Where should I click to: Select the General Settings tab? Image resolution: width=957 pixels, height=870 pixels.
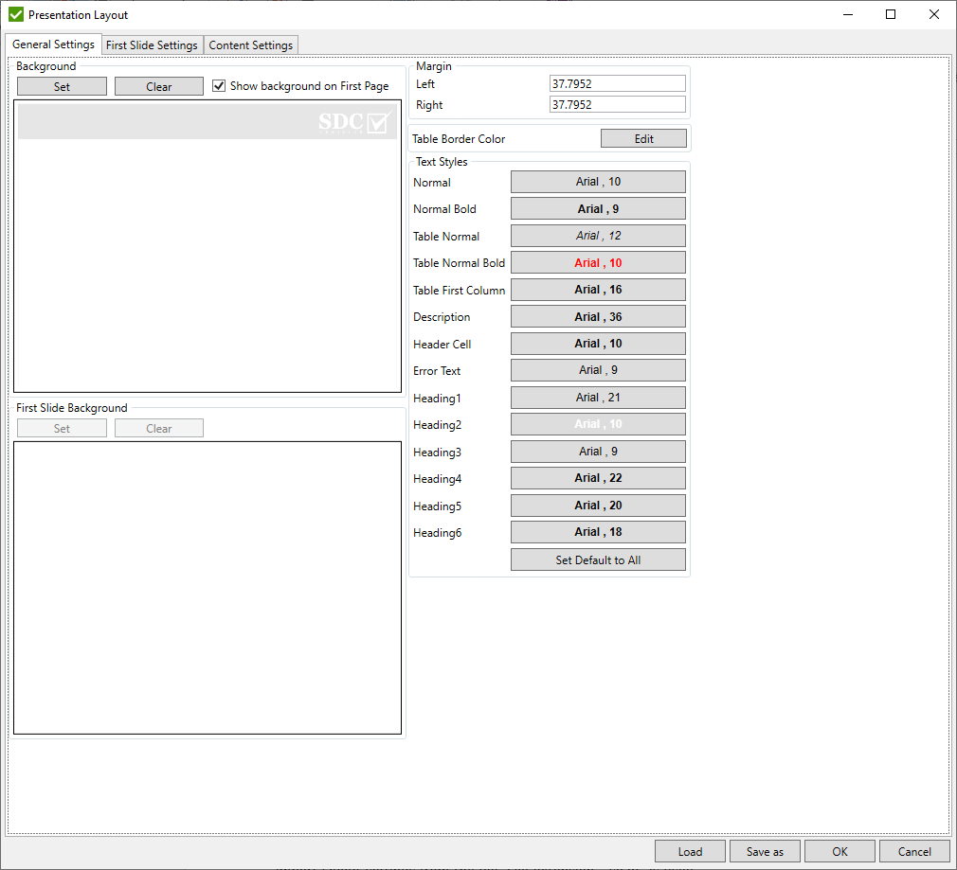pyautogui.click(x=53, y=44)
